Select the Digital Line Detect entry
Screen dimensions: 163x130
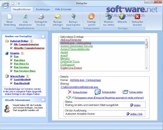click(x=71, y=68)
